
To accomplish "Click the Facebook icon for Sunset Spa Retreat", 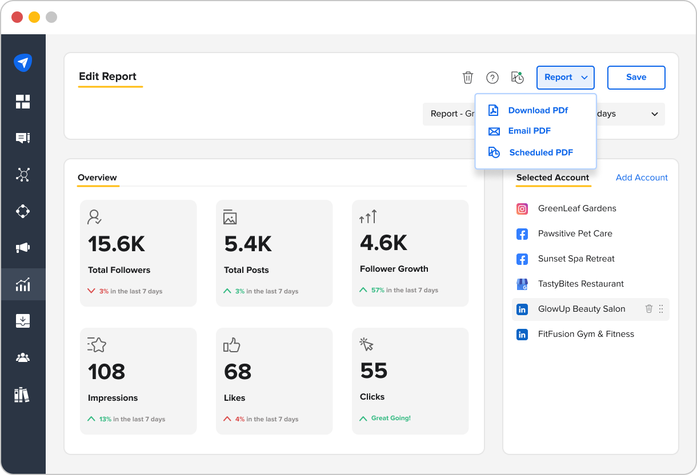I will click(x=522, y=259).
